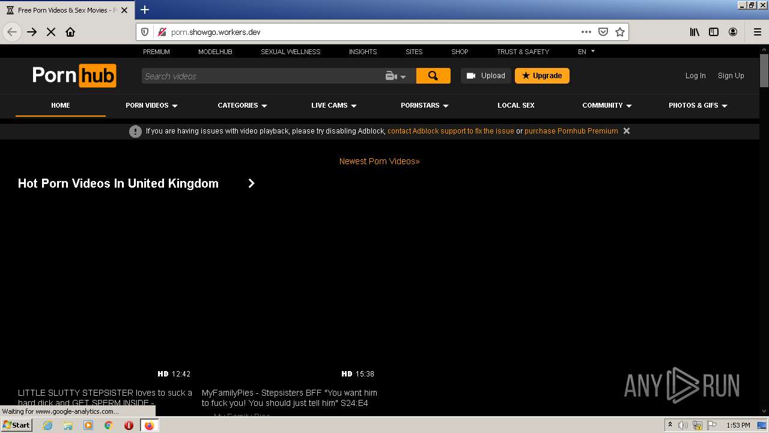Click the Log In link
Viewport: 769px width, 433px height.
(696, 76)
